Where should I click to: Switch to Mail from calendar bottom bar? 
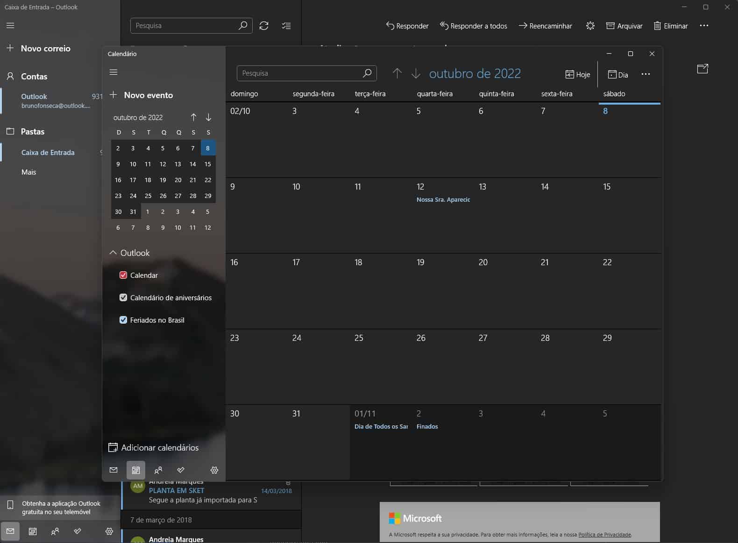(114, 470)
